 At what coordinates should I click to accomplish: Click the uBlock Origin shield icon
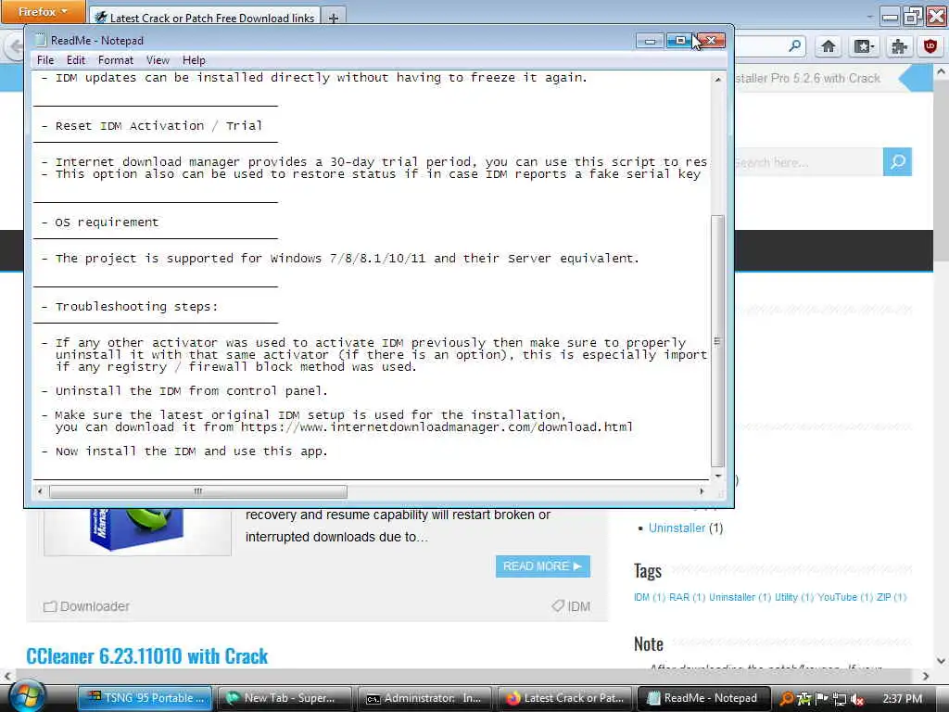click(930, 46)
